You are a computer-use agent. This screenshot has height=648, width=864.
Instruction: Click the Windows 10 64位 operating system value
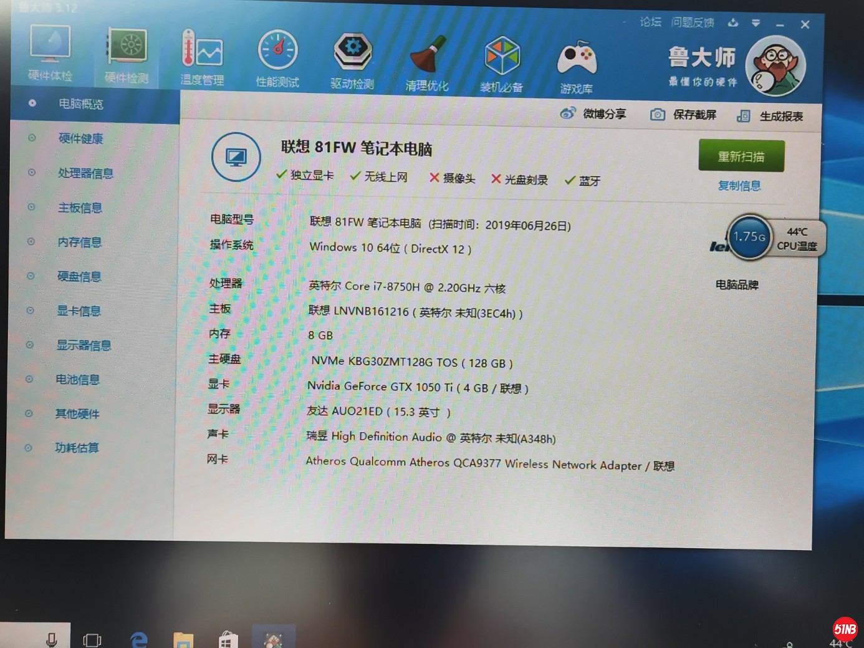point(390,248)
